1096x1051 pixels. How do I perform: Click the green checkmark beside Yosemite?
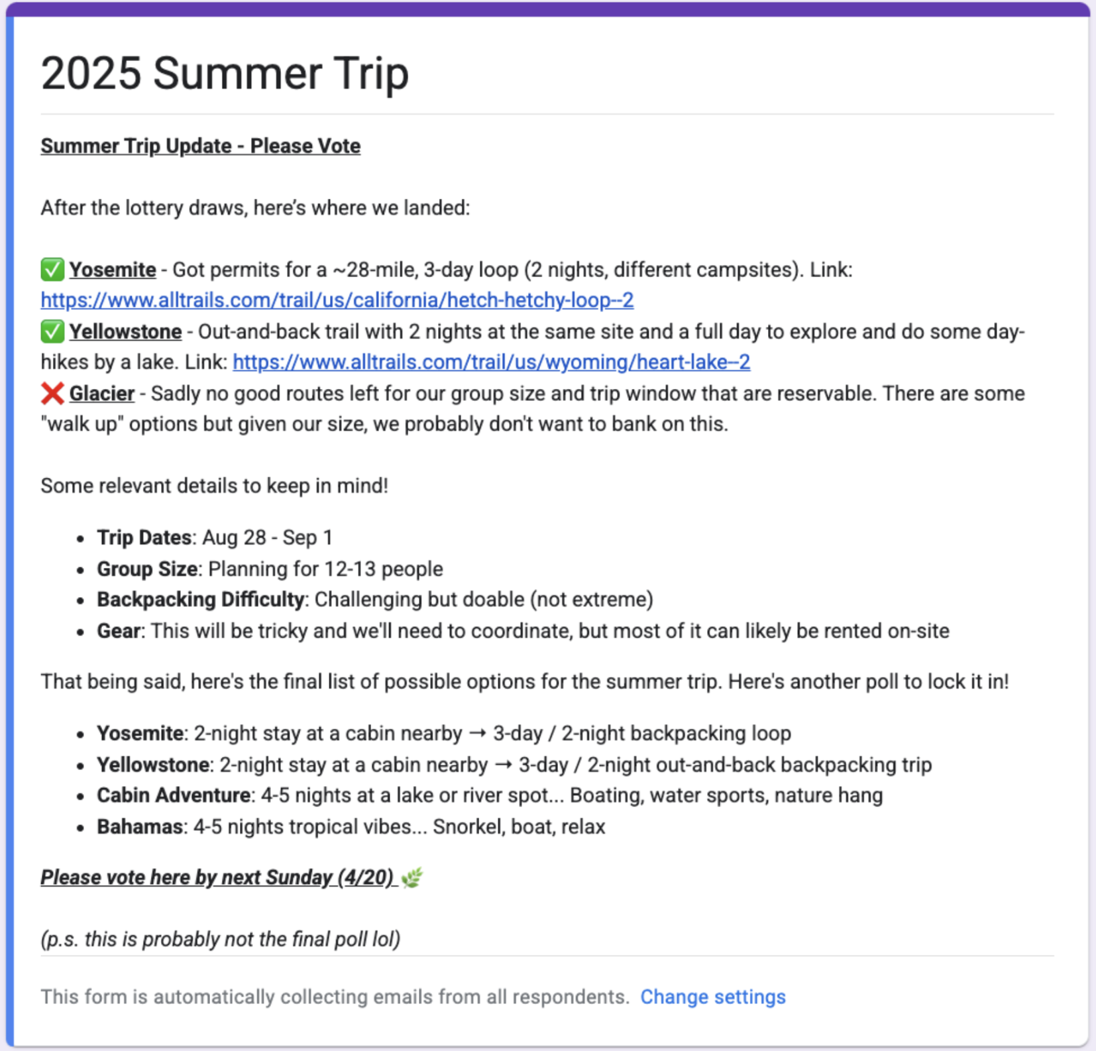[52, 270]
